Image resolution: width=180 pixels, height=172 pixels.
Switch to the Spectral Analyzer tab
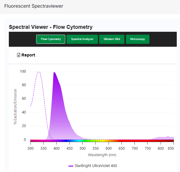82,39
